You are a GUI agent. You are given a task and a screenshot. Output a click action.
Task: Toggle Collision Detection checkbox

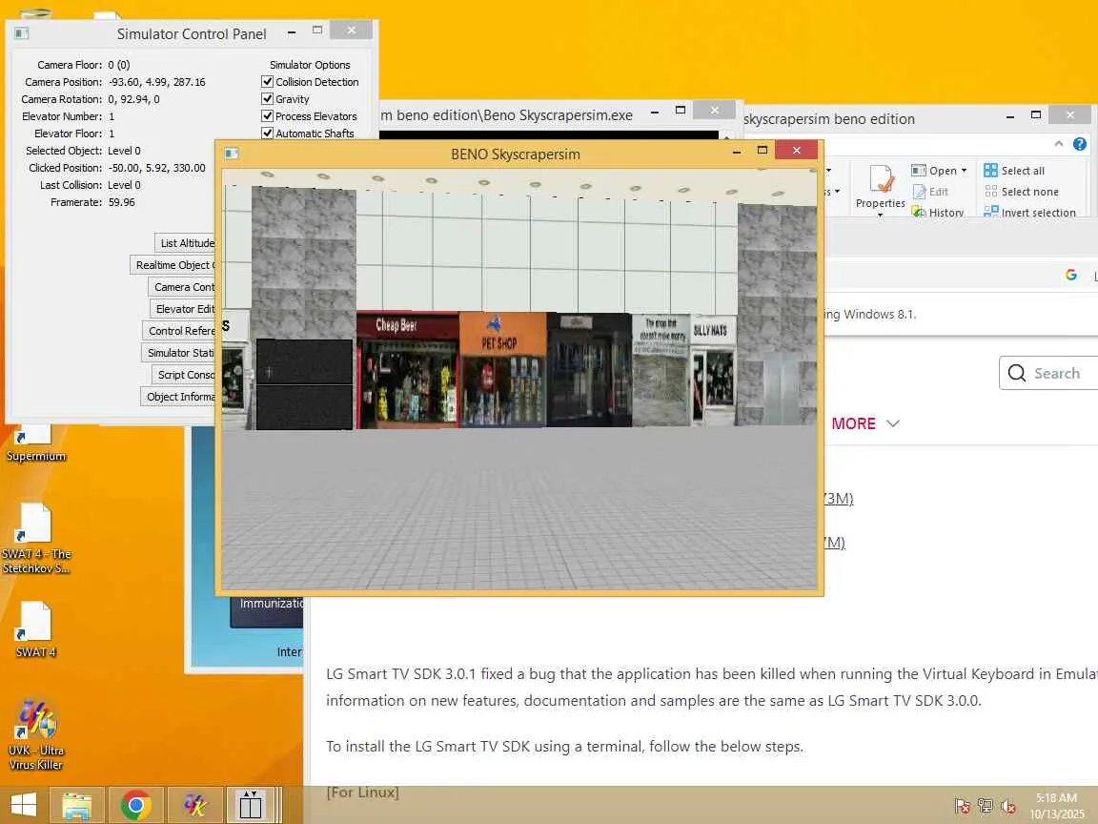click(x=267, y=81)
